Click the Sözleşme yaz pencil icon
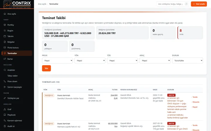Image resolution: width=211 pixels, height=131 pixels. (5, 98)
